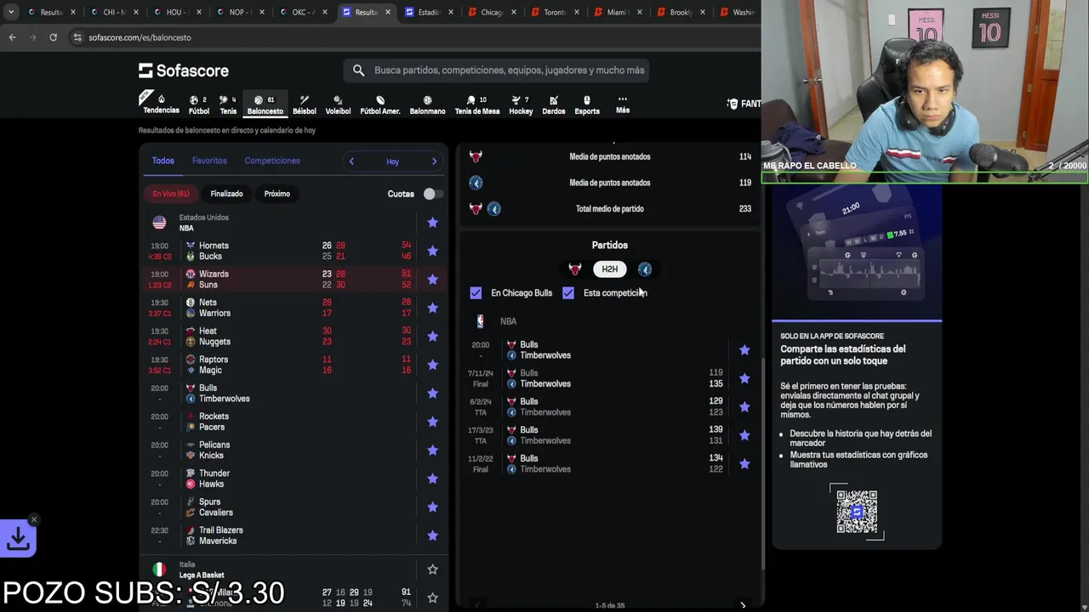Filter by En Vivo (61) games
The width and height of the screenshot is (1089, 612).
[171, 194]
